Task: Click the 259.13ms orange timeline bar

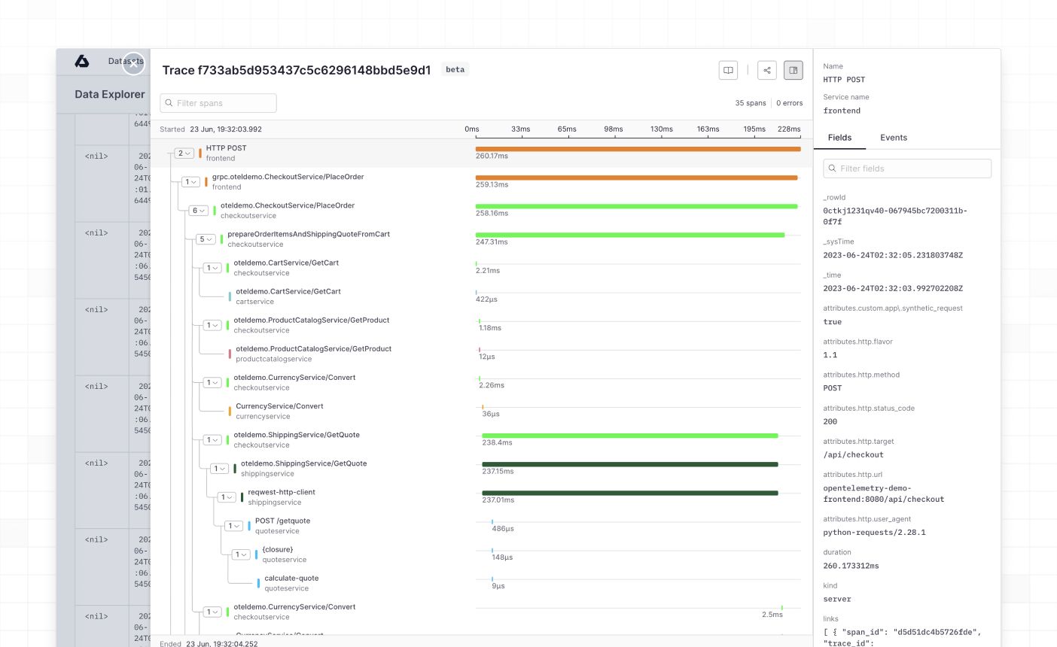Action: (636, 178)
